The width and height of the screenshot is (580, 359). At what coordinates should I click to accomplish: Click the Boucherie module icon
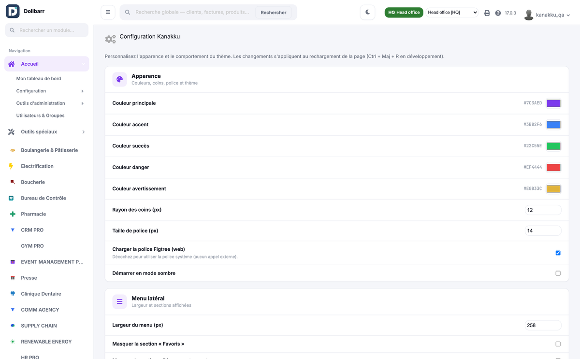12,182
